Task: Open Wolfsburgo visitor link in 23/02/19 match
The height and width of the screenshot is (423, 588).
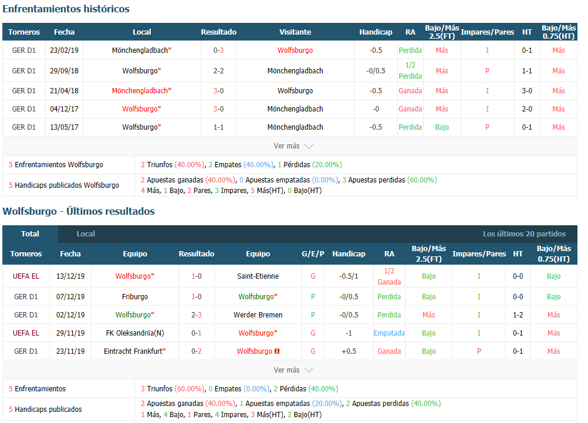Action: 295,50
